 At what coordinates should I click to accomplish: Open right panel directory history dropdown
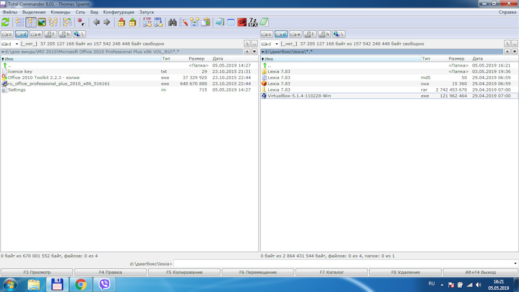coord(515,52)
